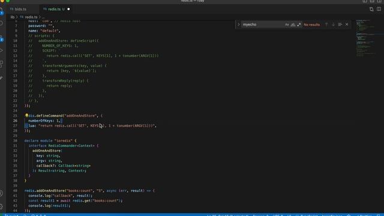Toggle Match Case in find widget
This screenshot has width=384, height=216.
click(x=287, y=25)
